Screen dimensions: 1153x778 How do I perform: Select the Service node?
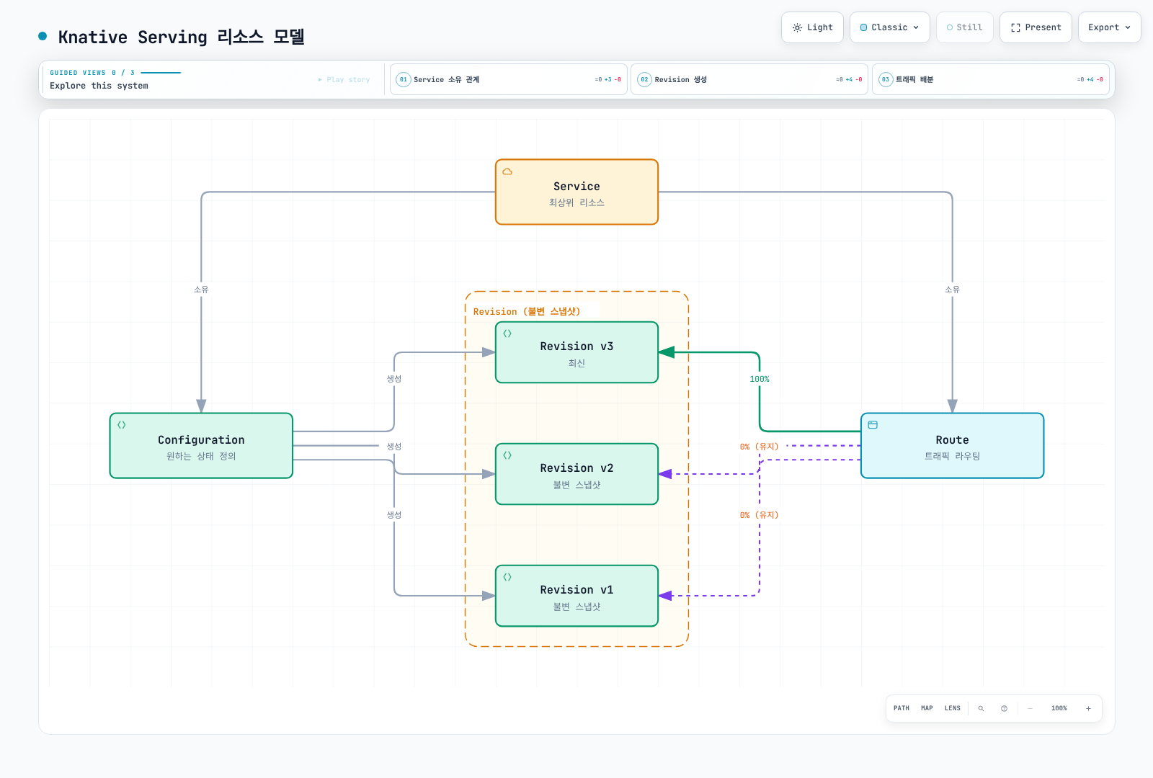click(576, 192)
